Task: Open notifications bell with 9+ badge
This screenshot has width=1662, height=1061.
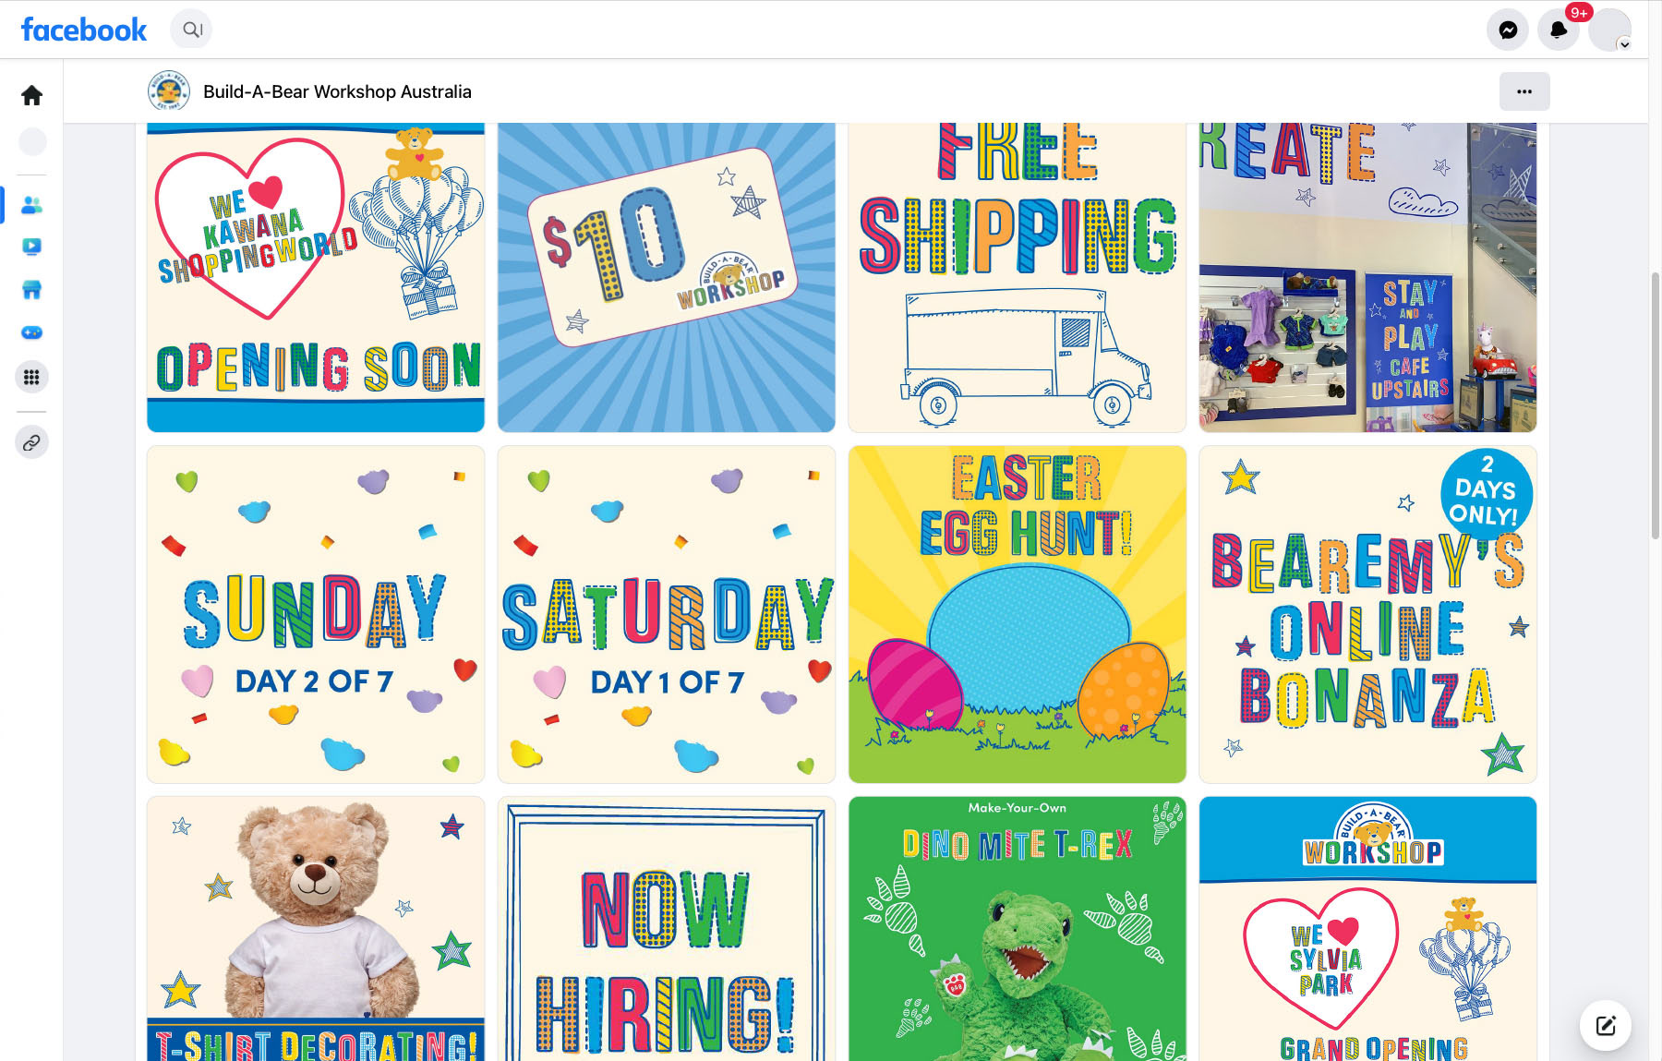Action: (1559, 30)
